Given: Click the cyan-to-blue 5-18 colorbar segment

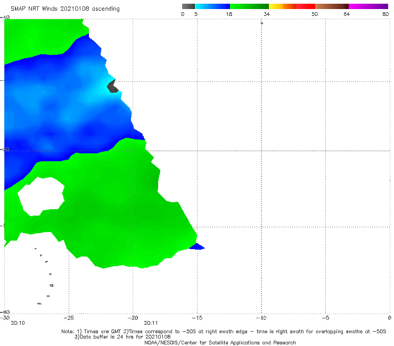Looking at the screenshot, I should click(212, 6).
